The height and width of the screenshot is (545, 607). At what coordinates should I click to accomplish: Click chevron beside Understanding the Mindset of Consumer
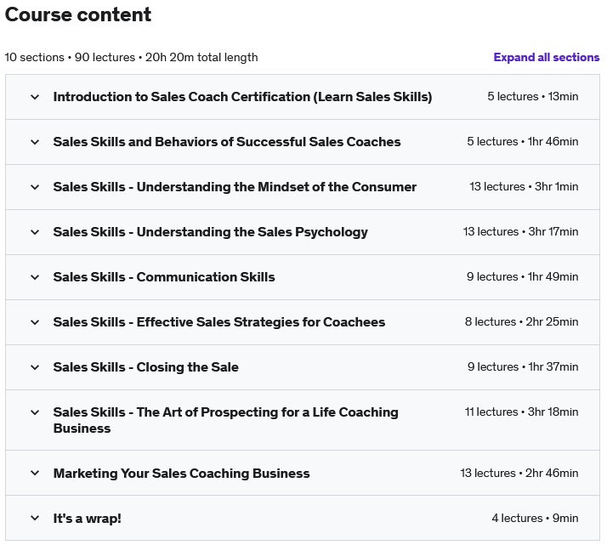[35, 187]
